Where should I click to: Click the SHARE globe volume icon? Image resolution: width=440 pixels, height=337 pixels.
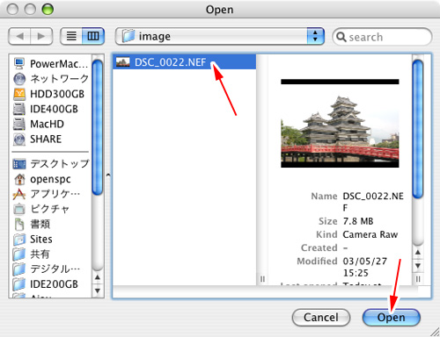tap(19, 140)
